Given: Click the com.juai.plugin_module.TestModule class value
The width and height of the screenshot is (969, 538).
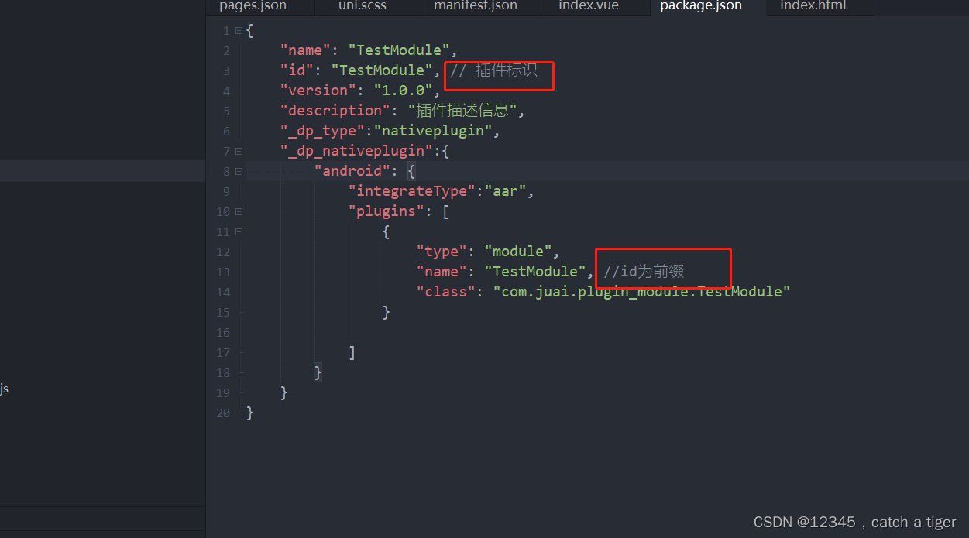Looking at the screenshot, I should pyautogui.click(x=641, y=292).
